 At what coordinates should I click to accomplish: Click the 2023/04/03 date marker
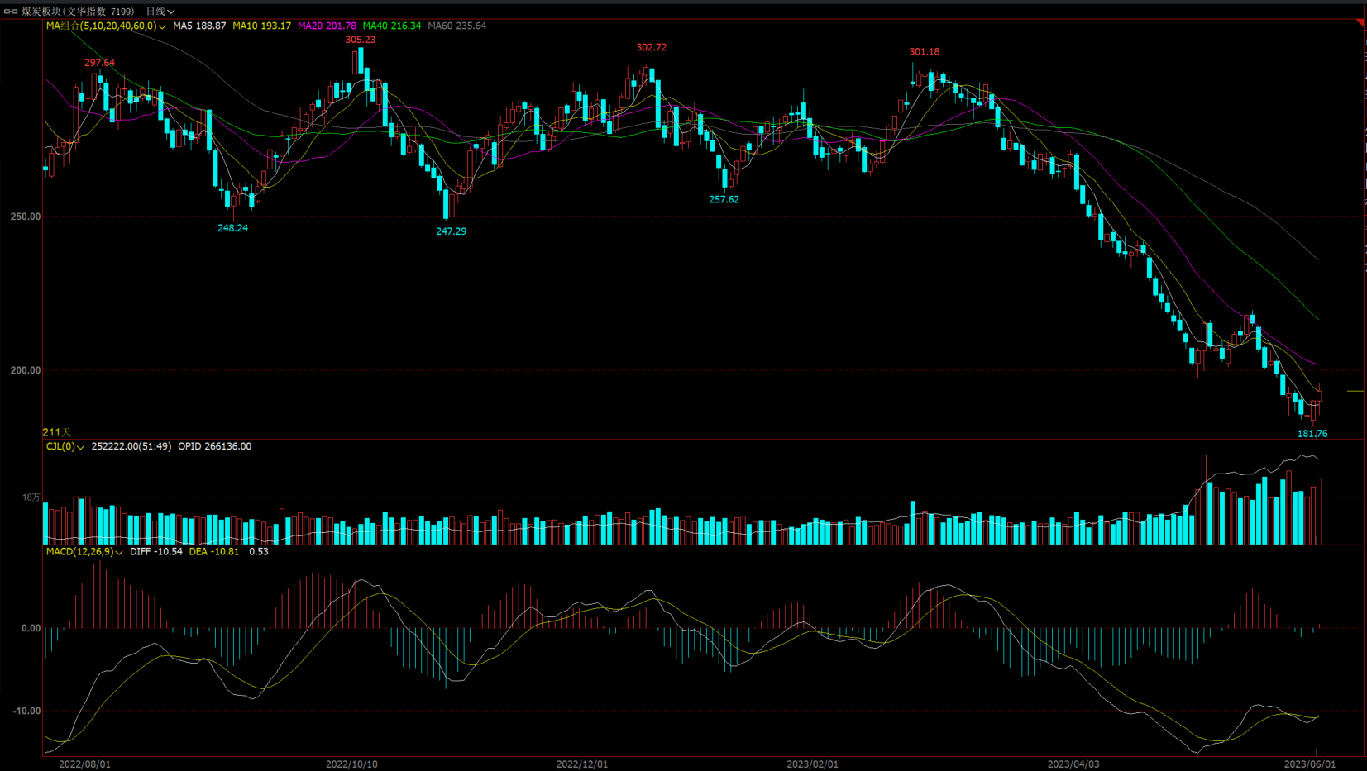(1073, 764)
